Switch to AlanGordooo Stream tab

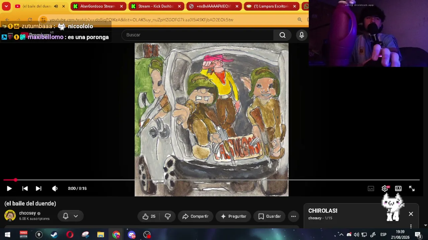pos(98,6)
